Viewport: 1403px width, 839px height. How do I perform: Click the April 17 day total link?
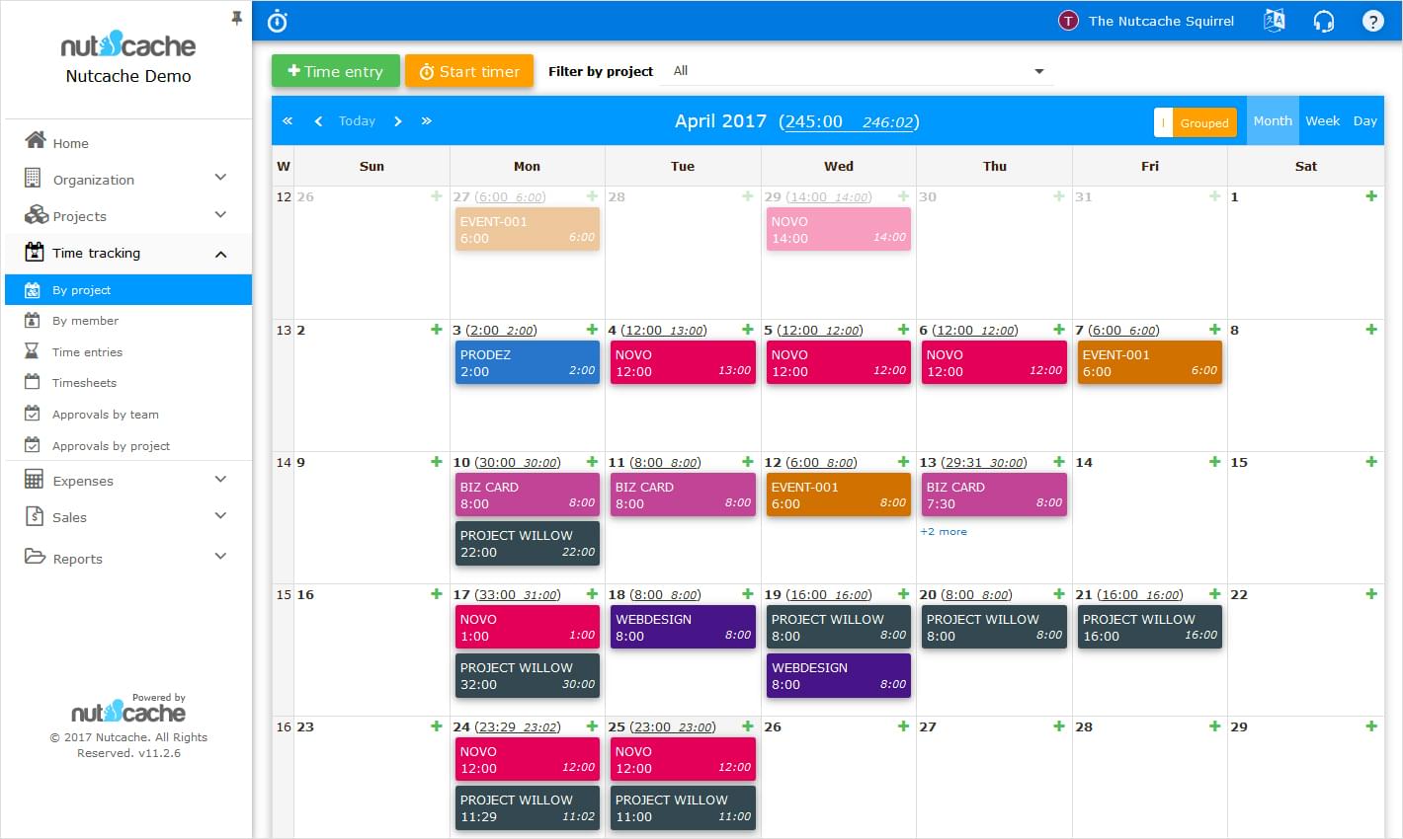coord(518,594)
